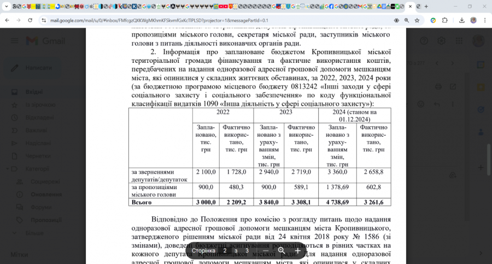Viewport: 492px width, 264px height.
Task: Go to the newer message arrow
Action: 437,63
